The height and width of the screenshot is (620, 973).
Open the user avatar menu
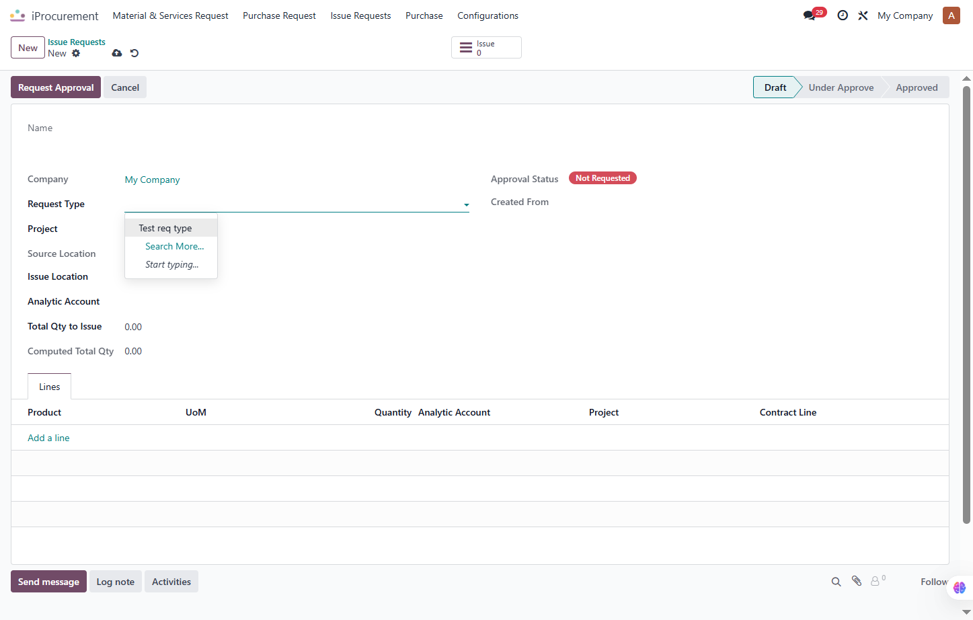point(951,15)
